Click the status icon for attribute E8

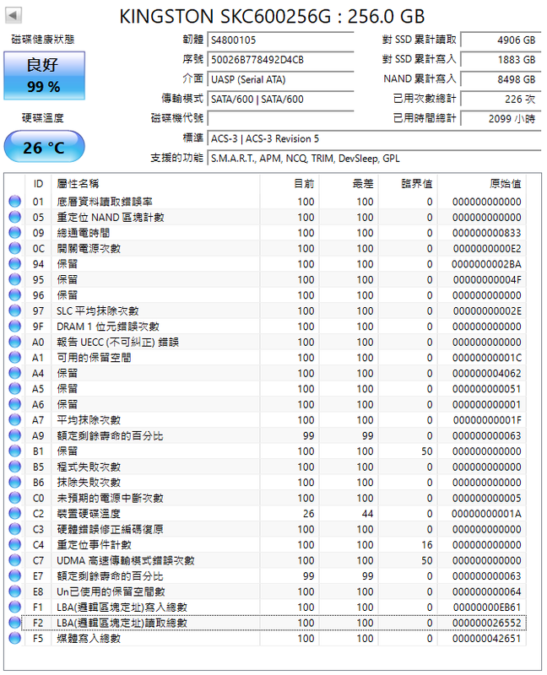tap(14, 591)
